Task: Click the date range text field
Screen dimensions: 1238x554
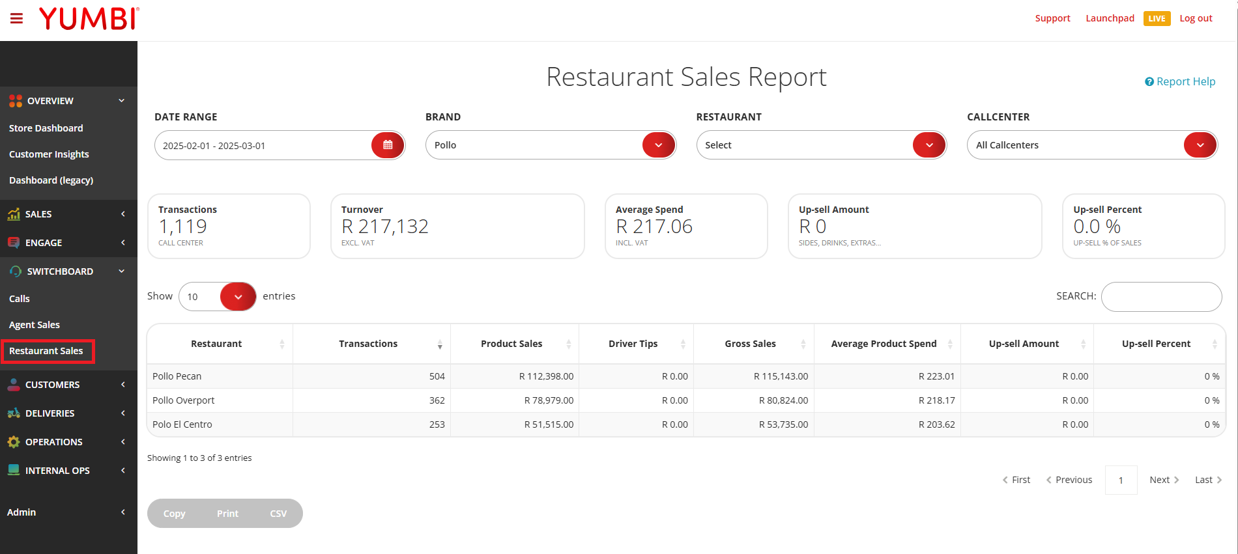Action: [264, 145]
